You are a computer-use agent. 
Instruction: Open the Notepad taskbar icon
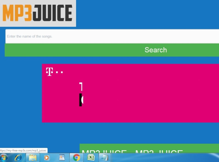click(x=105, y=158)
